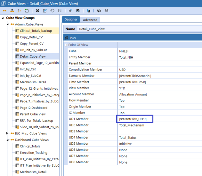Viewport: 202px width, 176px height.
Task: Click the delete (X) toolbar icon
Action: (38, 11)
